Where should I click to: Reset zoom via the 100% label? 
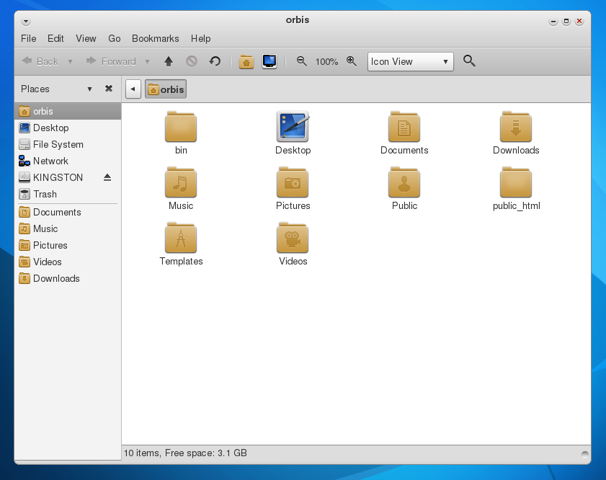pos(326,62)
